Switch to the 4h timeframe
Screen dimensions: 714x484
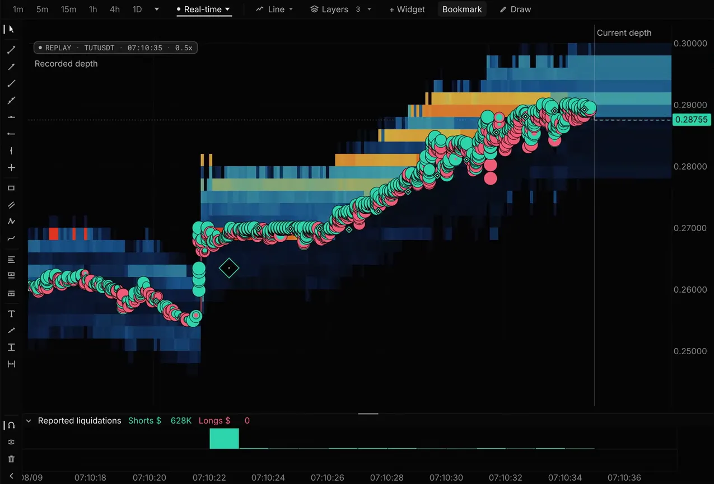[x=114, y=10]
